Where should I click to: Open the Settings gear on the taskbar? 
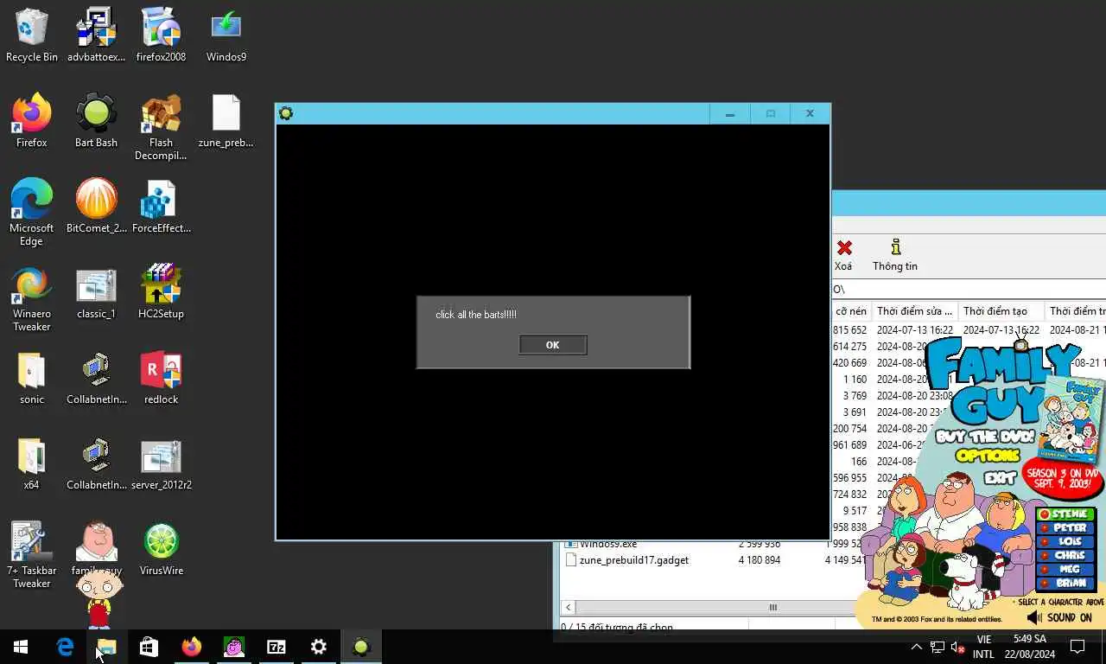319,647
